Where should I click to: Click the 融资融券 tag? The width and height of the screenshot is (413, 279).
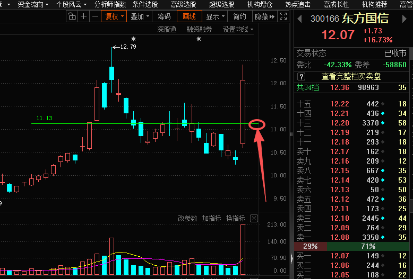pos(199,30)
